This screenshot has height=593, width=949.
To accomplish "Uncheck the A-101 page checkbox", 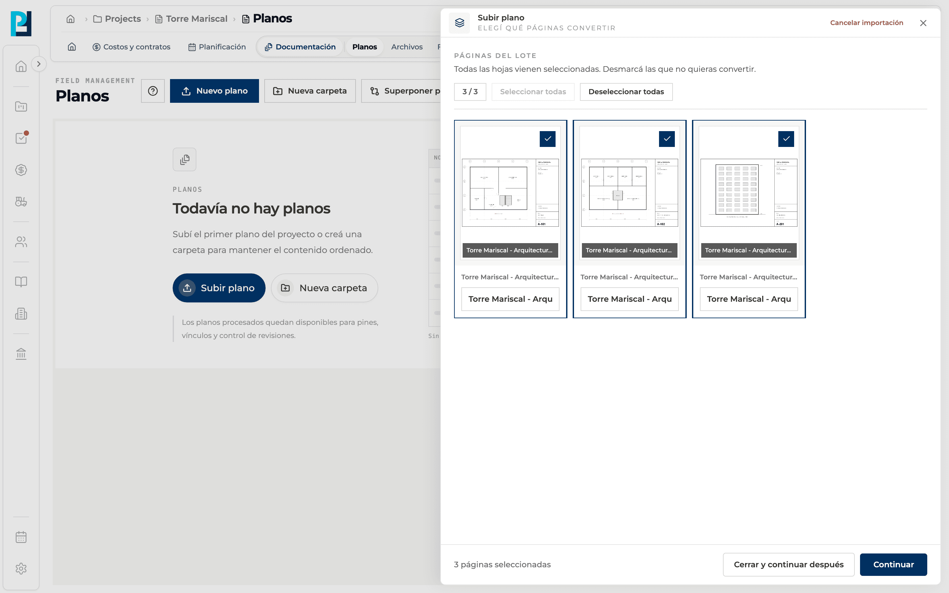I will [x=547, y=139].
